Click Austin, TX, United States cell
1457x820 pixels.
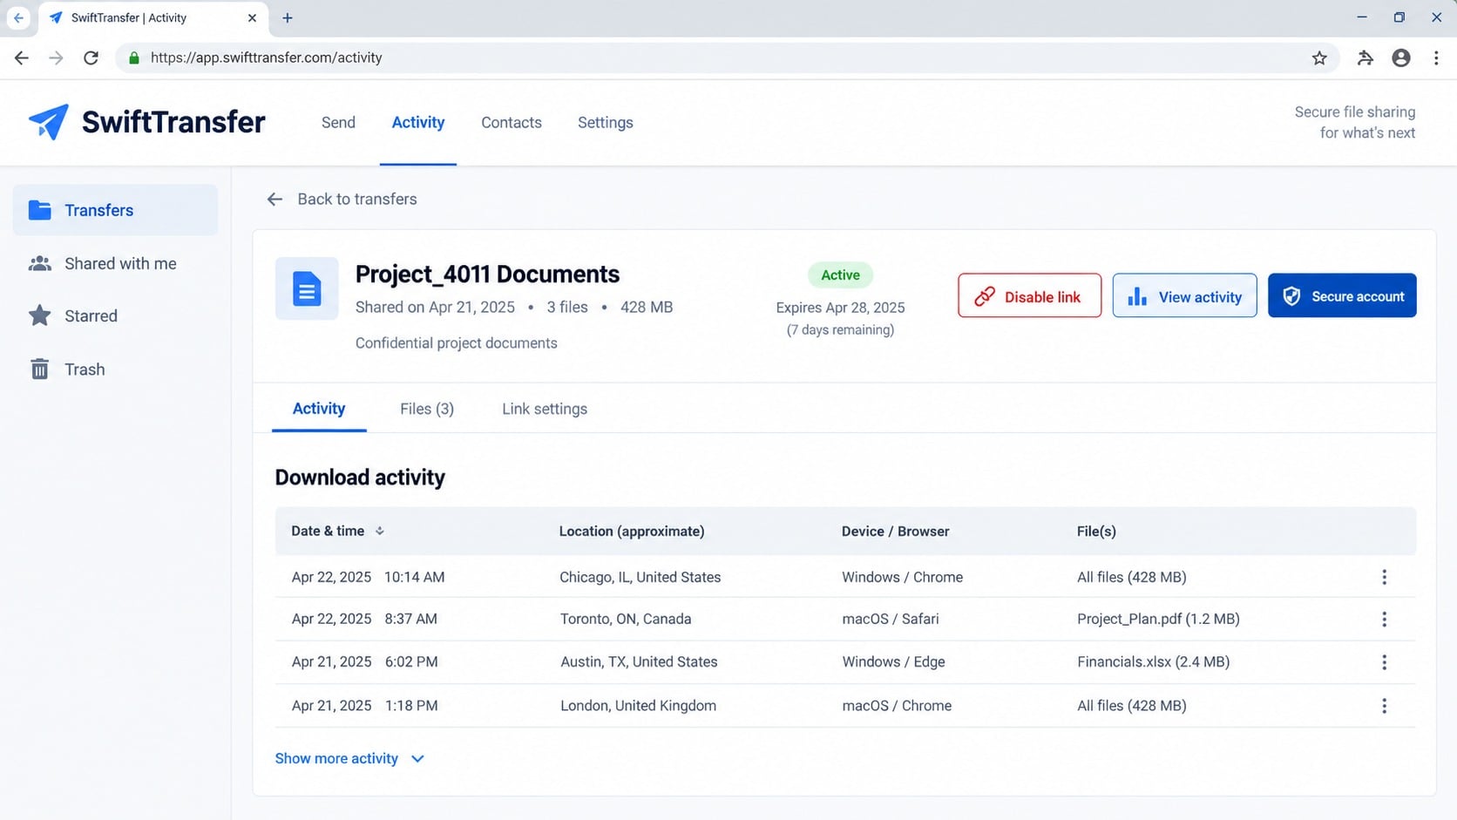point(639,662)
